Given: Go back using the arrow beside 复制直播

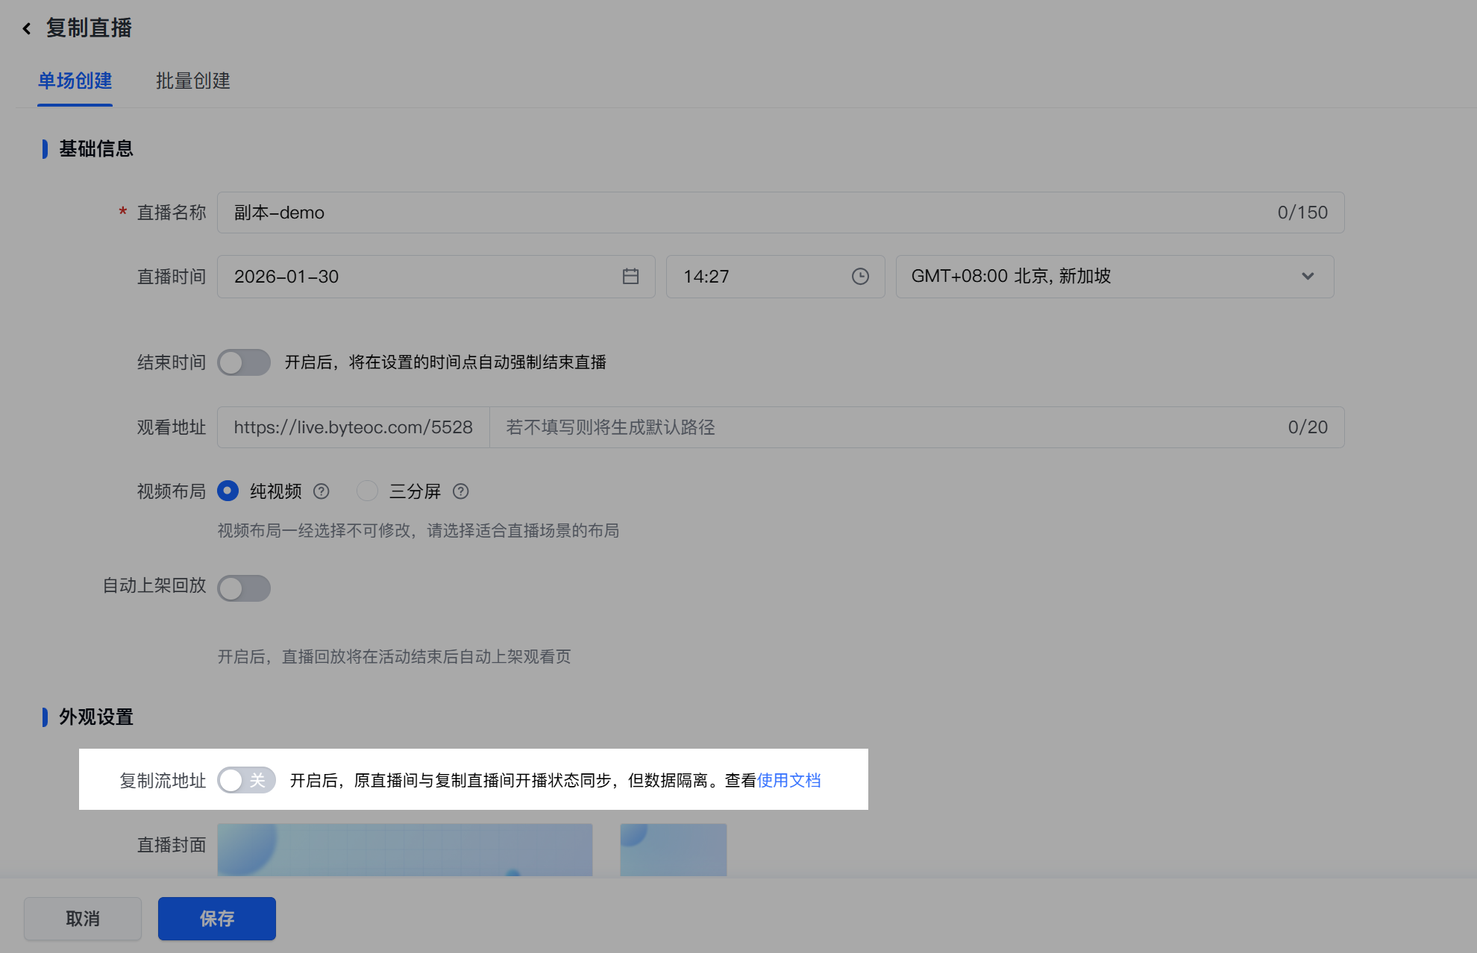Looking at the screenshot, I should (27, 28).
